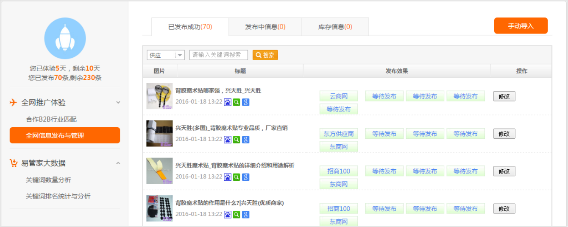The width and height of the screenshot is (568, 227).
Task: Click the 手动导入 button
Action: (x=521, y=26)
